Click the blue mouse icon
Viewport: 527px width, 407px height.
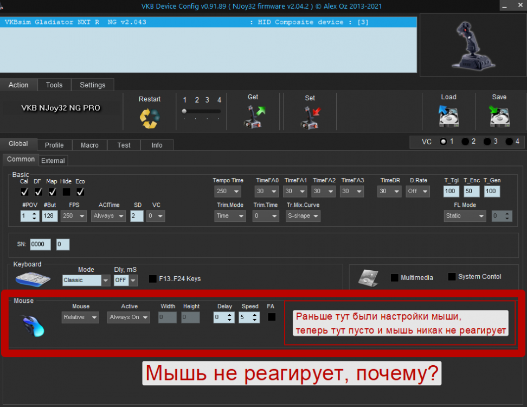(x=33, y=326)
